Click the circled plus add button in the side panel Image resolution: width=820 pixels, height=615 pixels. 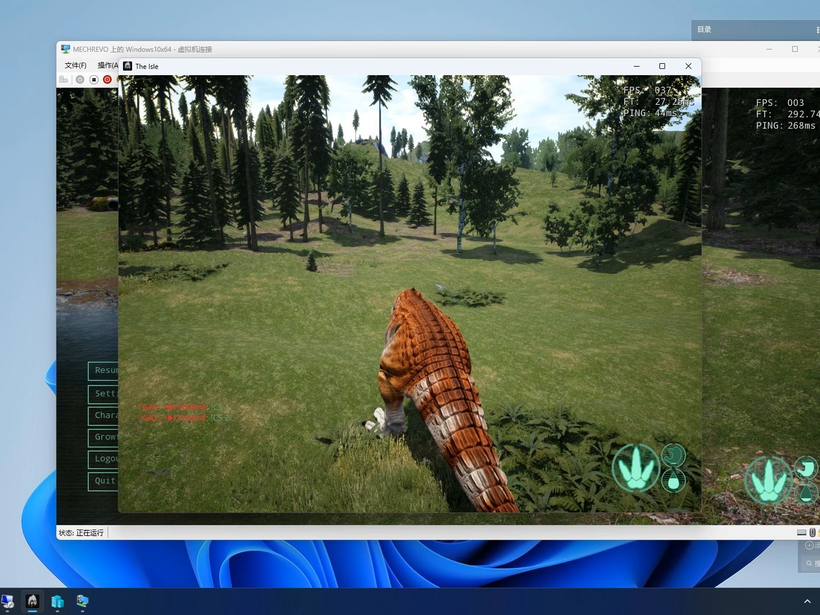click(x=809, y=546)
